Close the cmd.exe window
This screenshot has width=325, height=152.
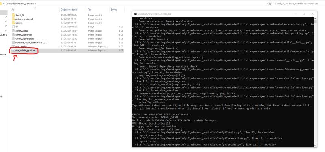[x=312, y=14]
